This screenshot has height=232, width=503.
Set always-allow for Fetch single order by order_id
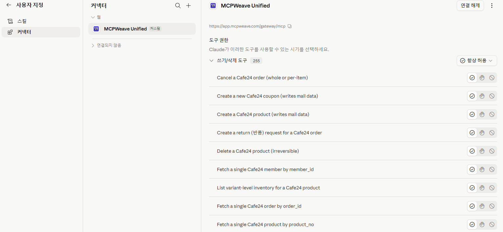point(472,206)
